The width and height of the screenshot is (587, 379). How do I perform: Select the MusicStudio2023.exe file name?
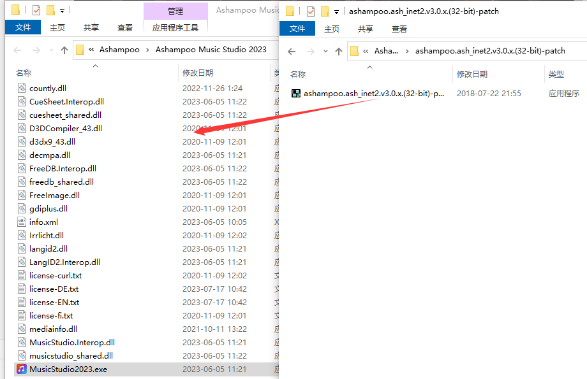tap(68, 369)
